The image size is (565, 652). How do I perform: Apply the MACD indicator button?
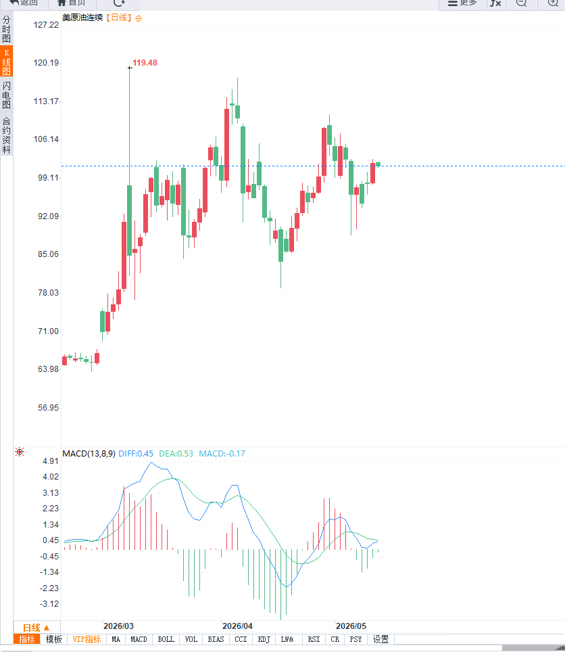click(x=139, y=640)
